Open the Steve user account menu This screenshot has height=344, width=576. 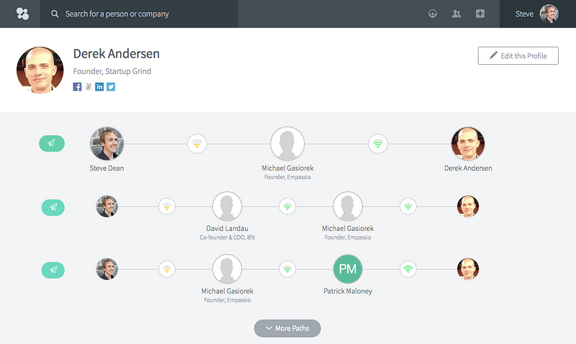[x=537, y=14]
